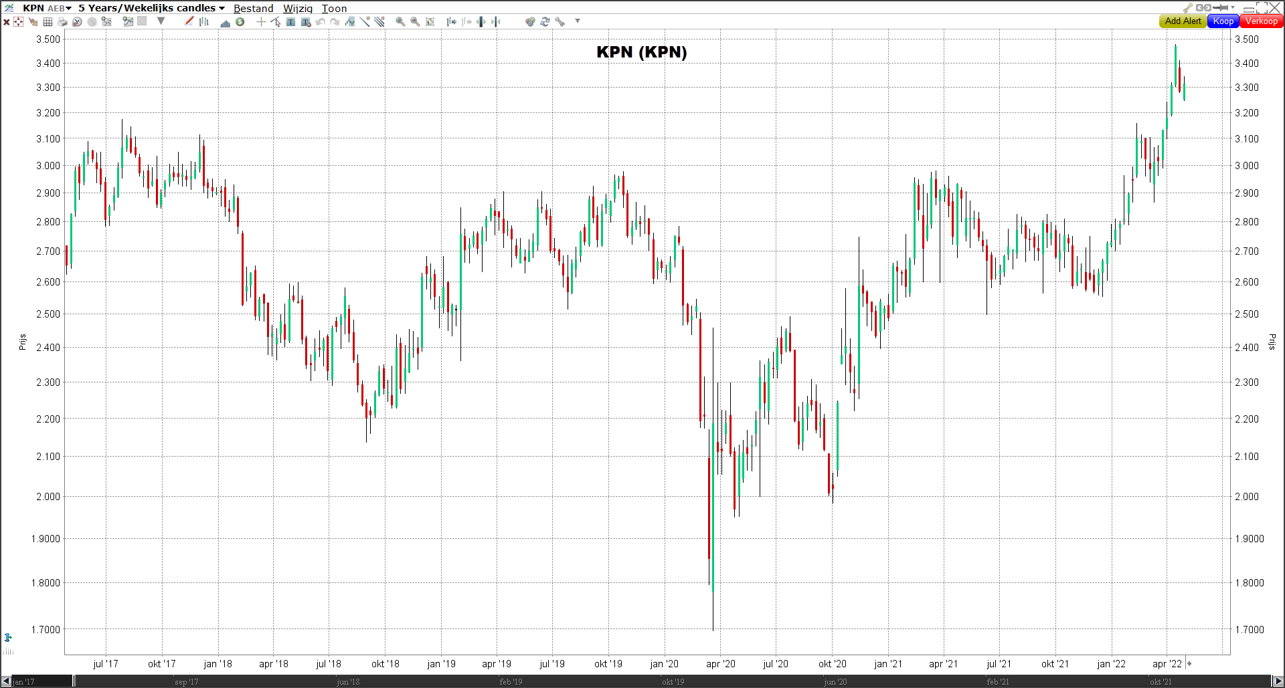The image size is (1285, 688).
Task: Add a text annotation with T icon
Action: 290,22
